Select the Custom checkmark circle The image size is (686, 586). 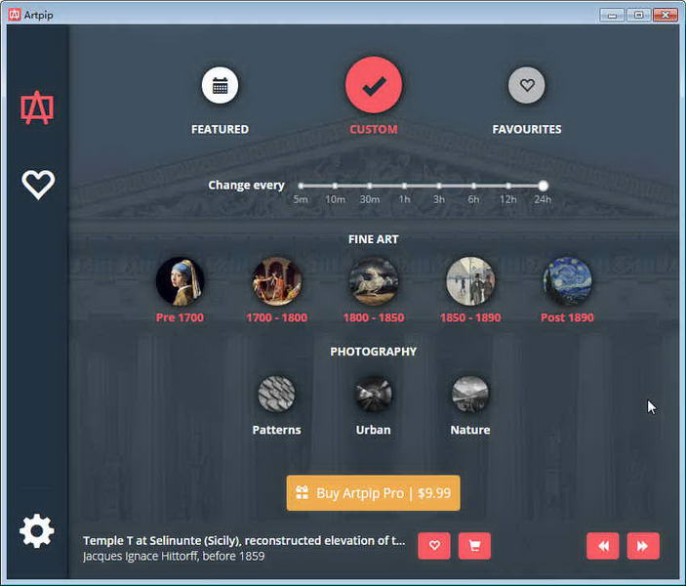tap(374, 85)
